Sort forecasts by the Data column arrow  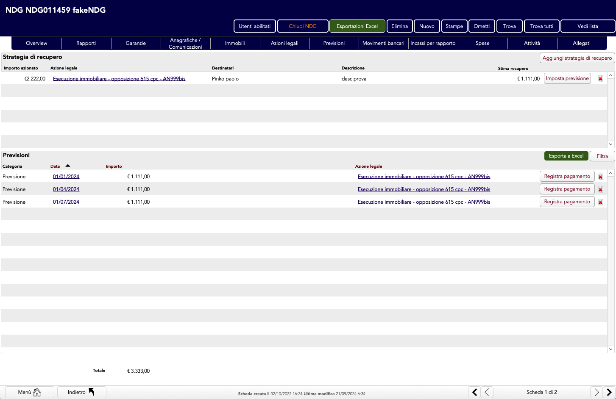[x=68, y=166]
